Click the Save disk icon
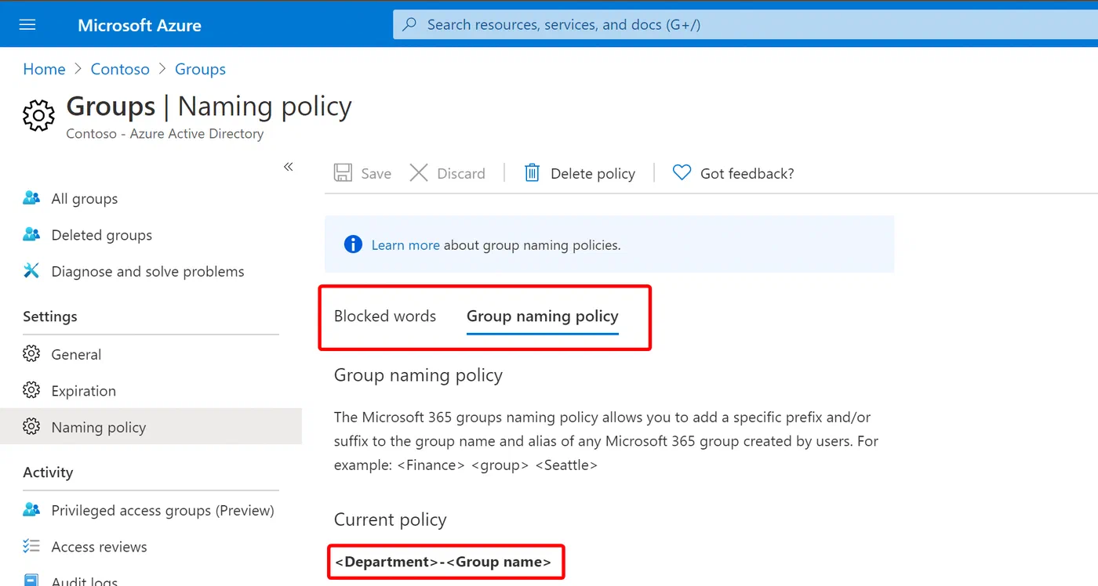Image resolution: width=1098 pixels, height=586 pixels. tap(343, 173)
